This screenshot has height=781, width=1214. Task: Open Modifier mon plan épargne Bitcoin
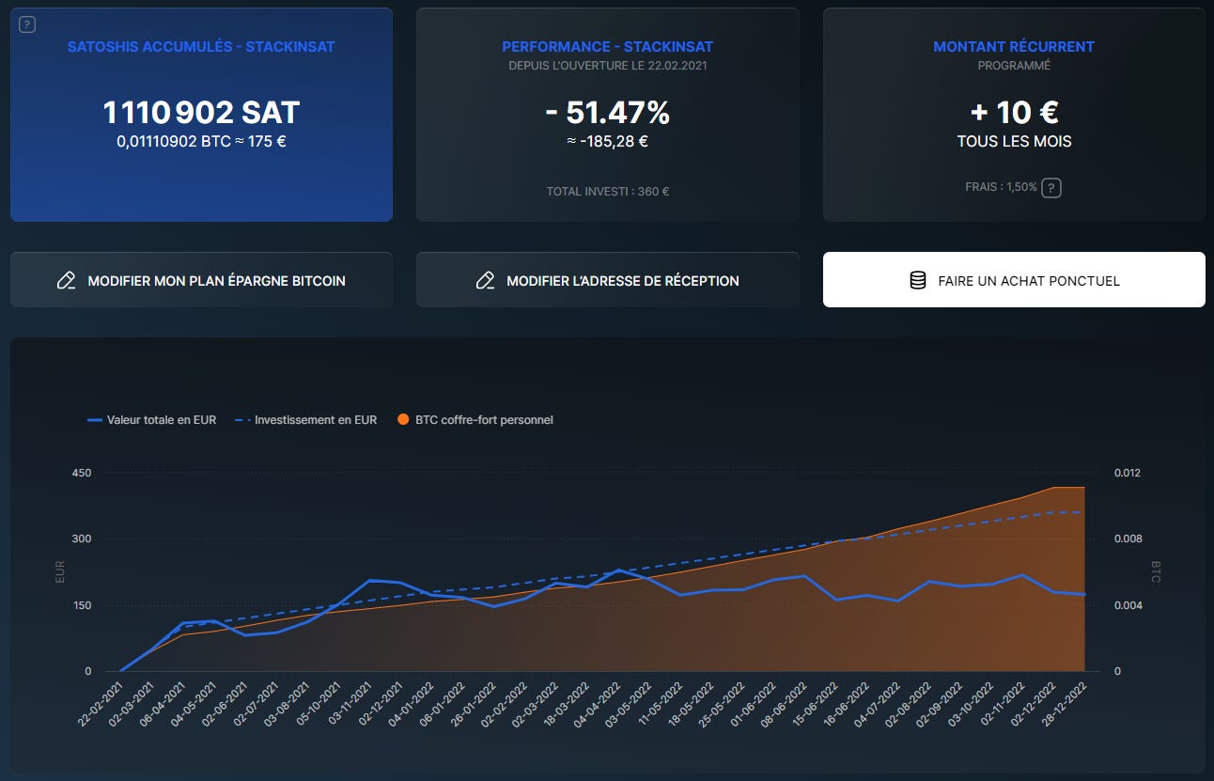(x=201, y=280)
